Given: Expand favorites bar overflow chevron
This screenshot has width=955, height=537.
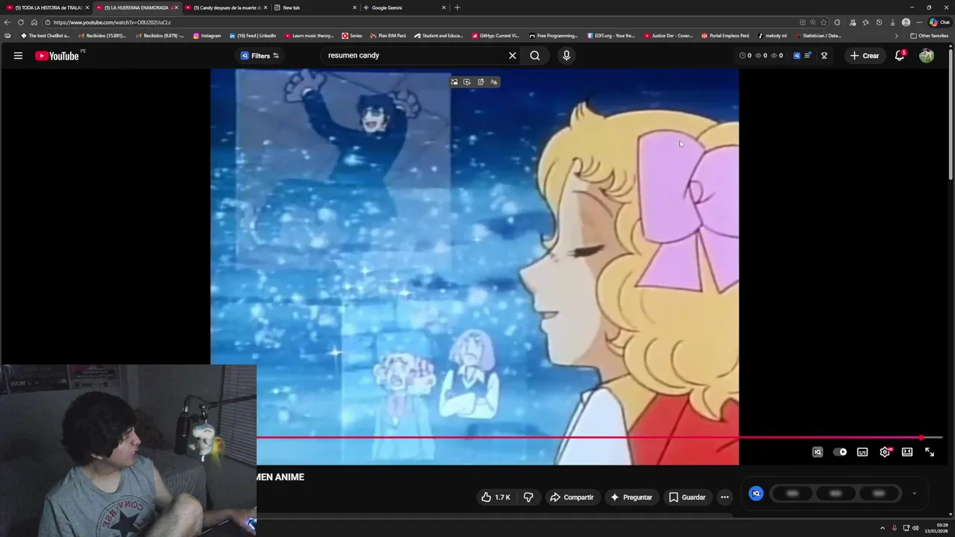Looking at the screenshot, I should (x=897, y=36).
